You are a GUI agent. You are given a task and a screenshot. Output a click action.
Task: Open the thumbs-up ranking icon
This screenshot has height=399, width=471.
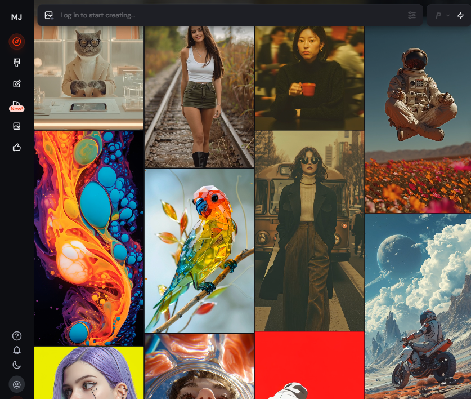point(16,147)
